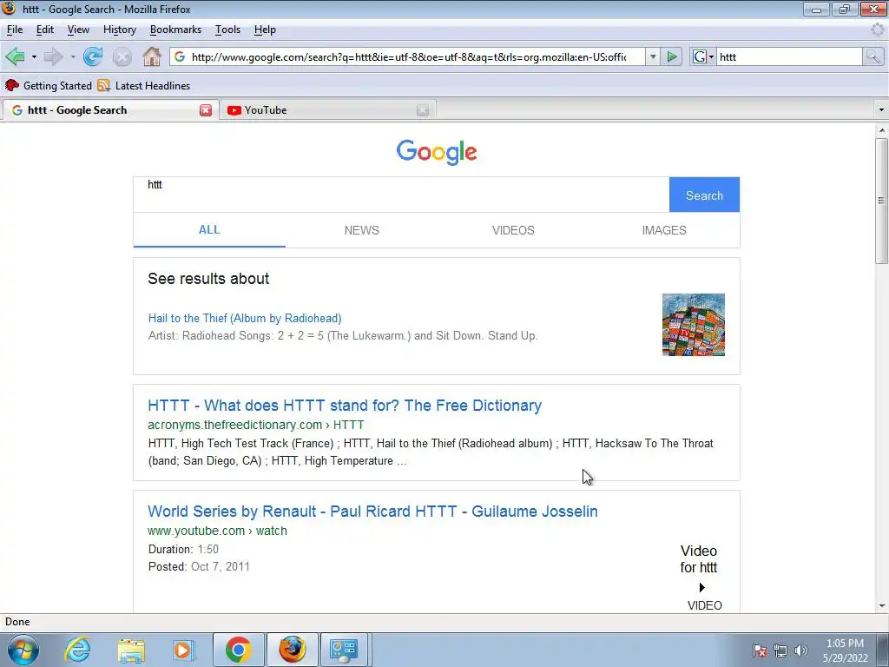Click www.youtube.com › watch green URL
The image size is (889, 667).
click(217, 531)
